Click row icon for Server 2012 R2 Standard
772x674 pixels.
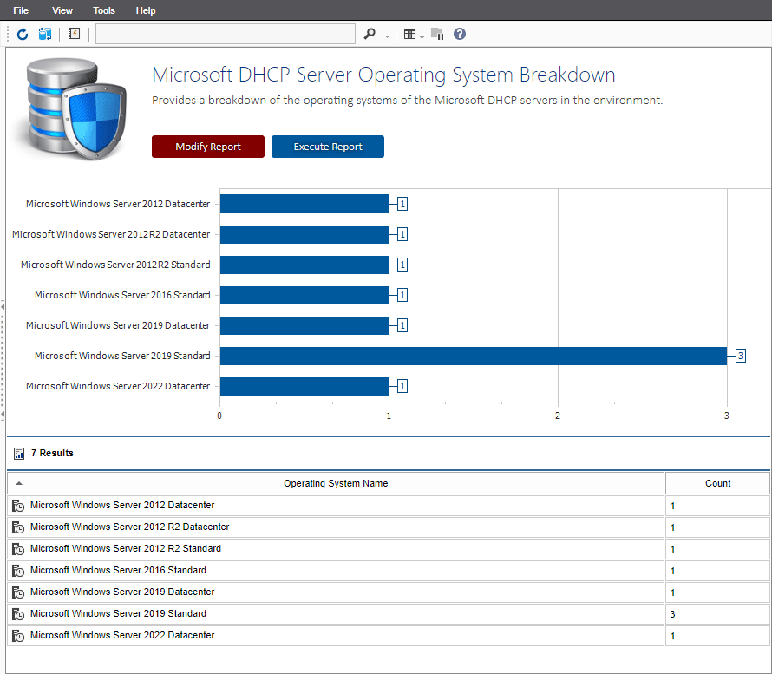coord(18,549)
